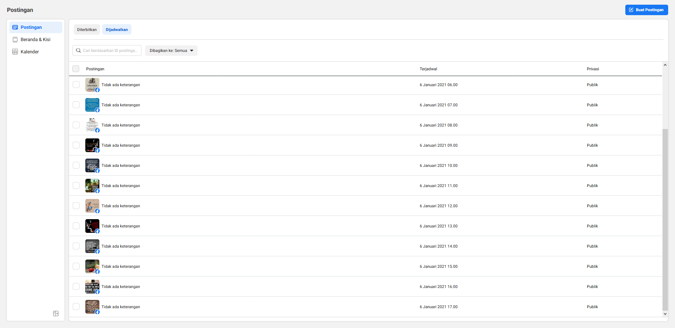Select the post scheduled for 07.00

coord(76,105)
